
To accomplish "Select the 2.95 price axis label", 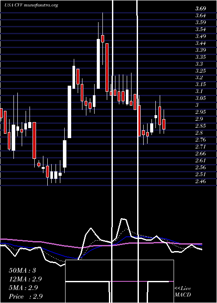I will 201,112.
